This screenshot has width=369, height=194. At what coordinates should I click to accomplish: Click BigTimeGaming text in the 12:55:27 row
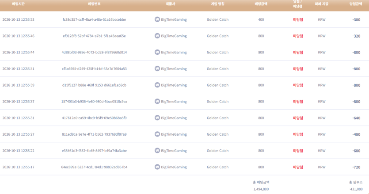tap(174, 134)
